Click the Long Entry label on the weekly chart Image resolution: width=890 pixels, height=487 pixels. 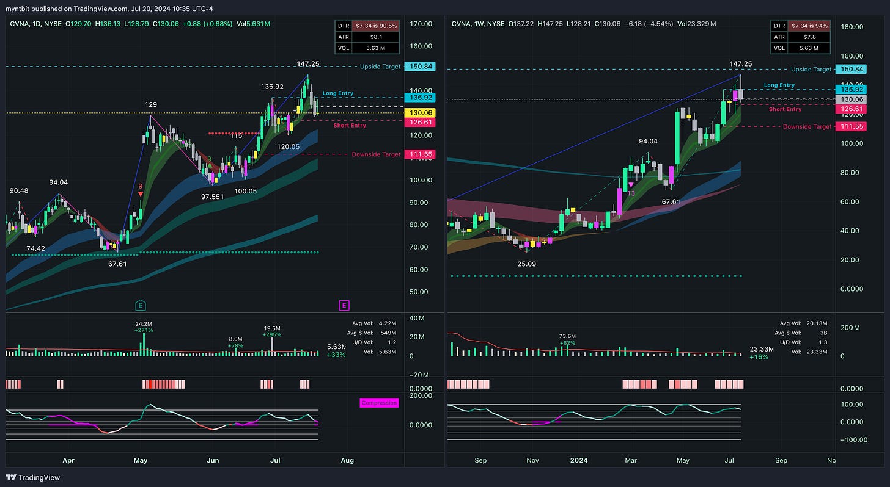(x=779, y=85)
